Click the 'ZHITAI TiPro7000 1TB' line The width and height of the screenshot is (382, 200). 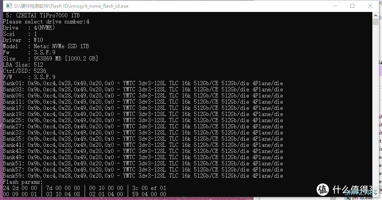pos(43,15)
